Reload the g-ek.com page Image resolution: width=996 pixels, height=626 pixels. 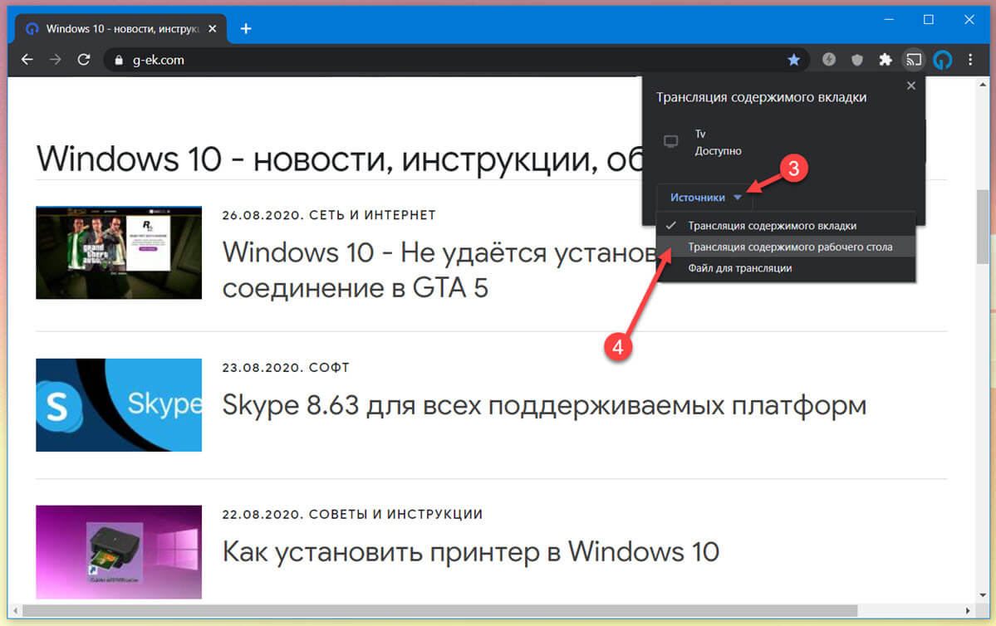point(83,60)
